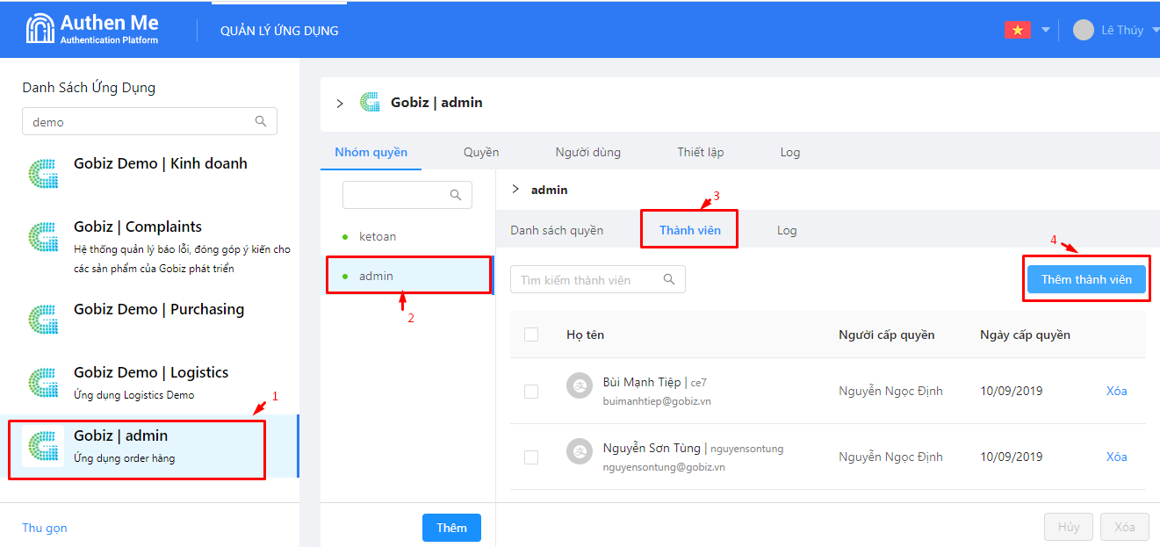Expand the Gobiz | admin header chevron
1160x547 pixels.
pos(340,104)
